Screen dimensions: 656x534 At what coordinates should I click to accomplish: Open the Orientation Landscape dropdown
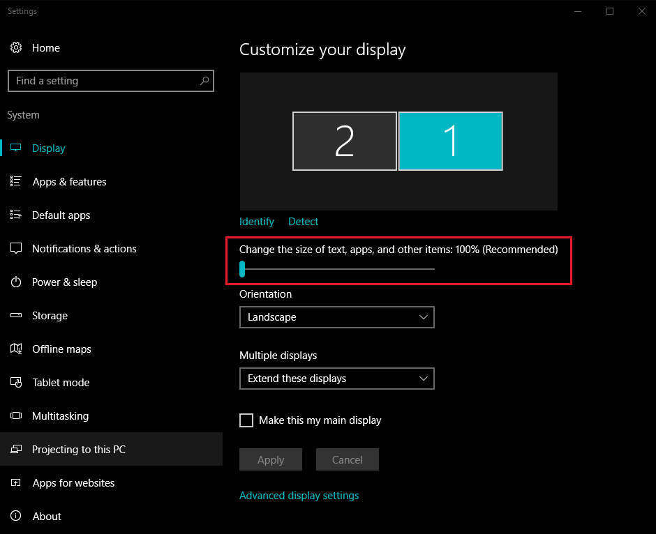[337, 317]
